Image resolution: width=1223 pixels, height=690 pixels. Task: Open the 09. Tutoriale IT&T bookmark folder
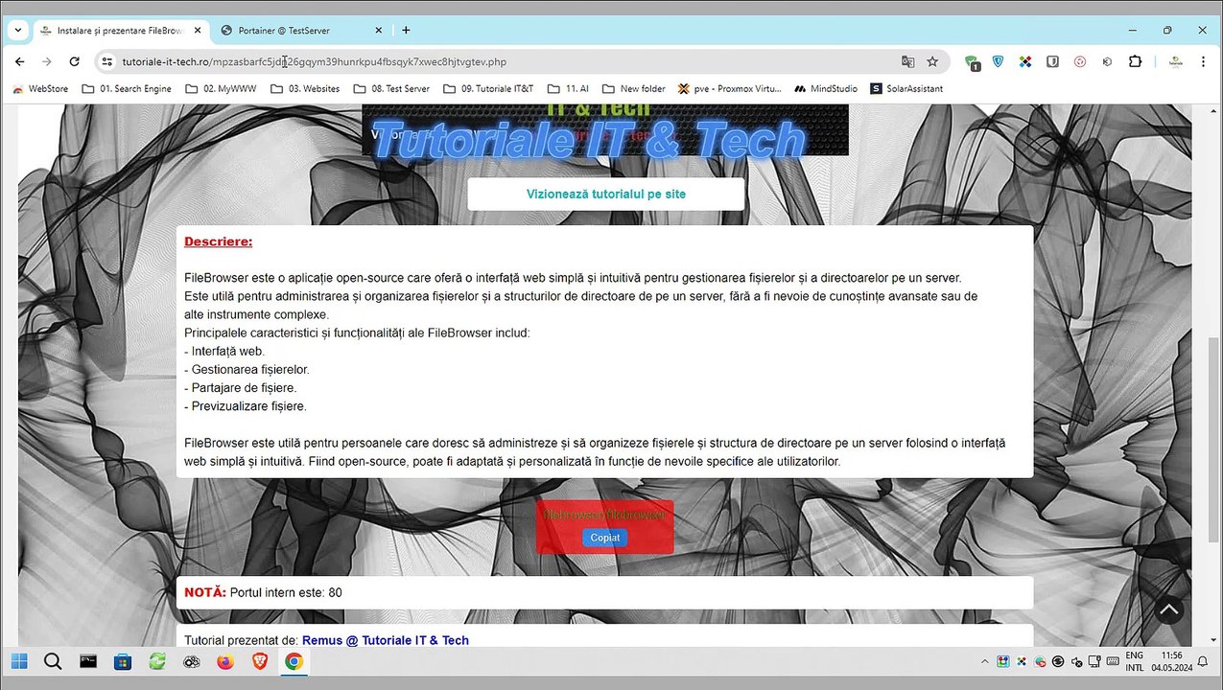[x=488, y=88]
